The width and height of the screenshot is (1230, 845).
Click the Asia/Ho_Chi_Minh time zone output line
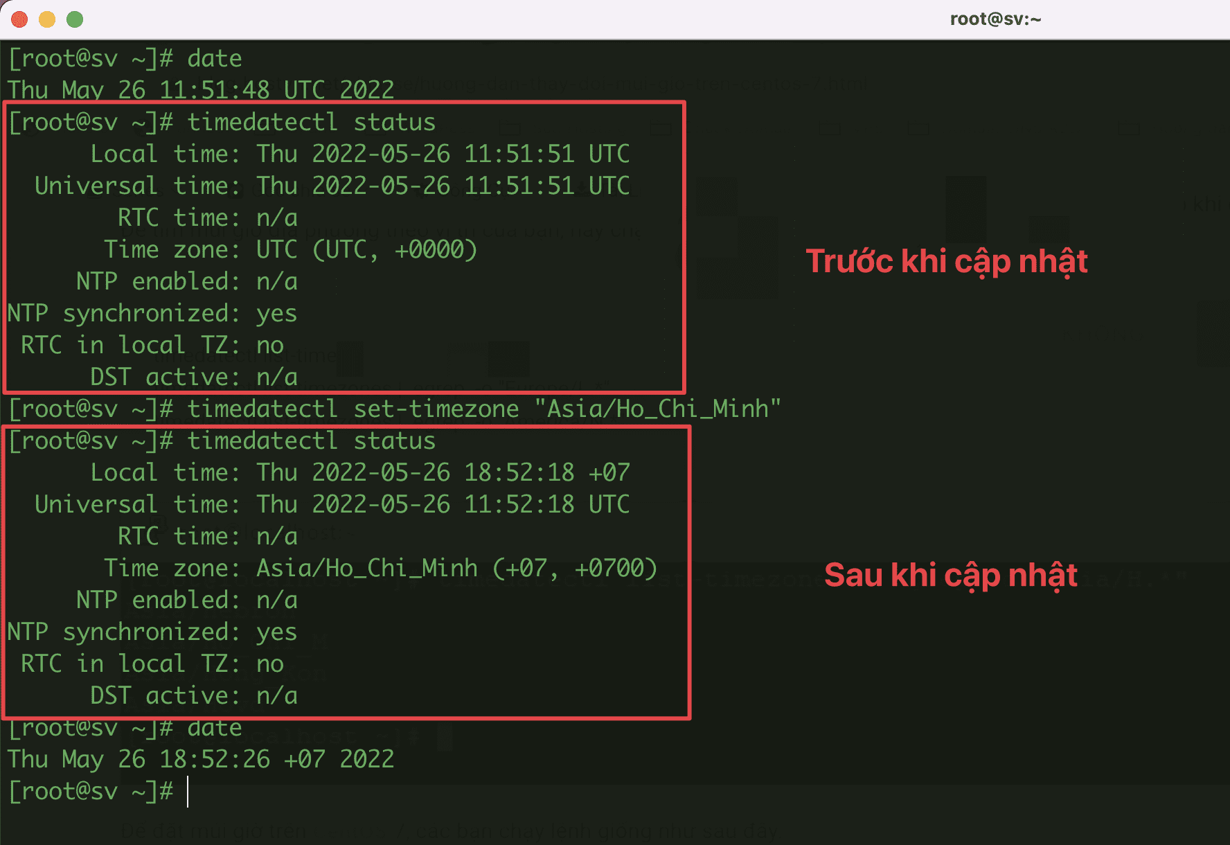pyautogui.click(x=380, y=569)
